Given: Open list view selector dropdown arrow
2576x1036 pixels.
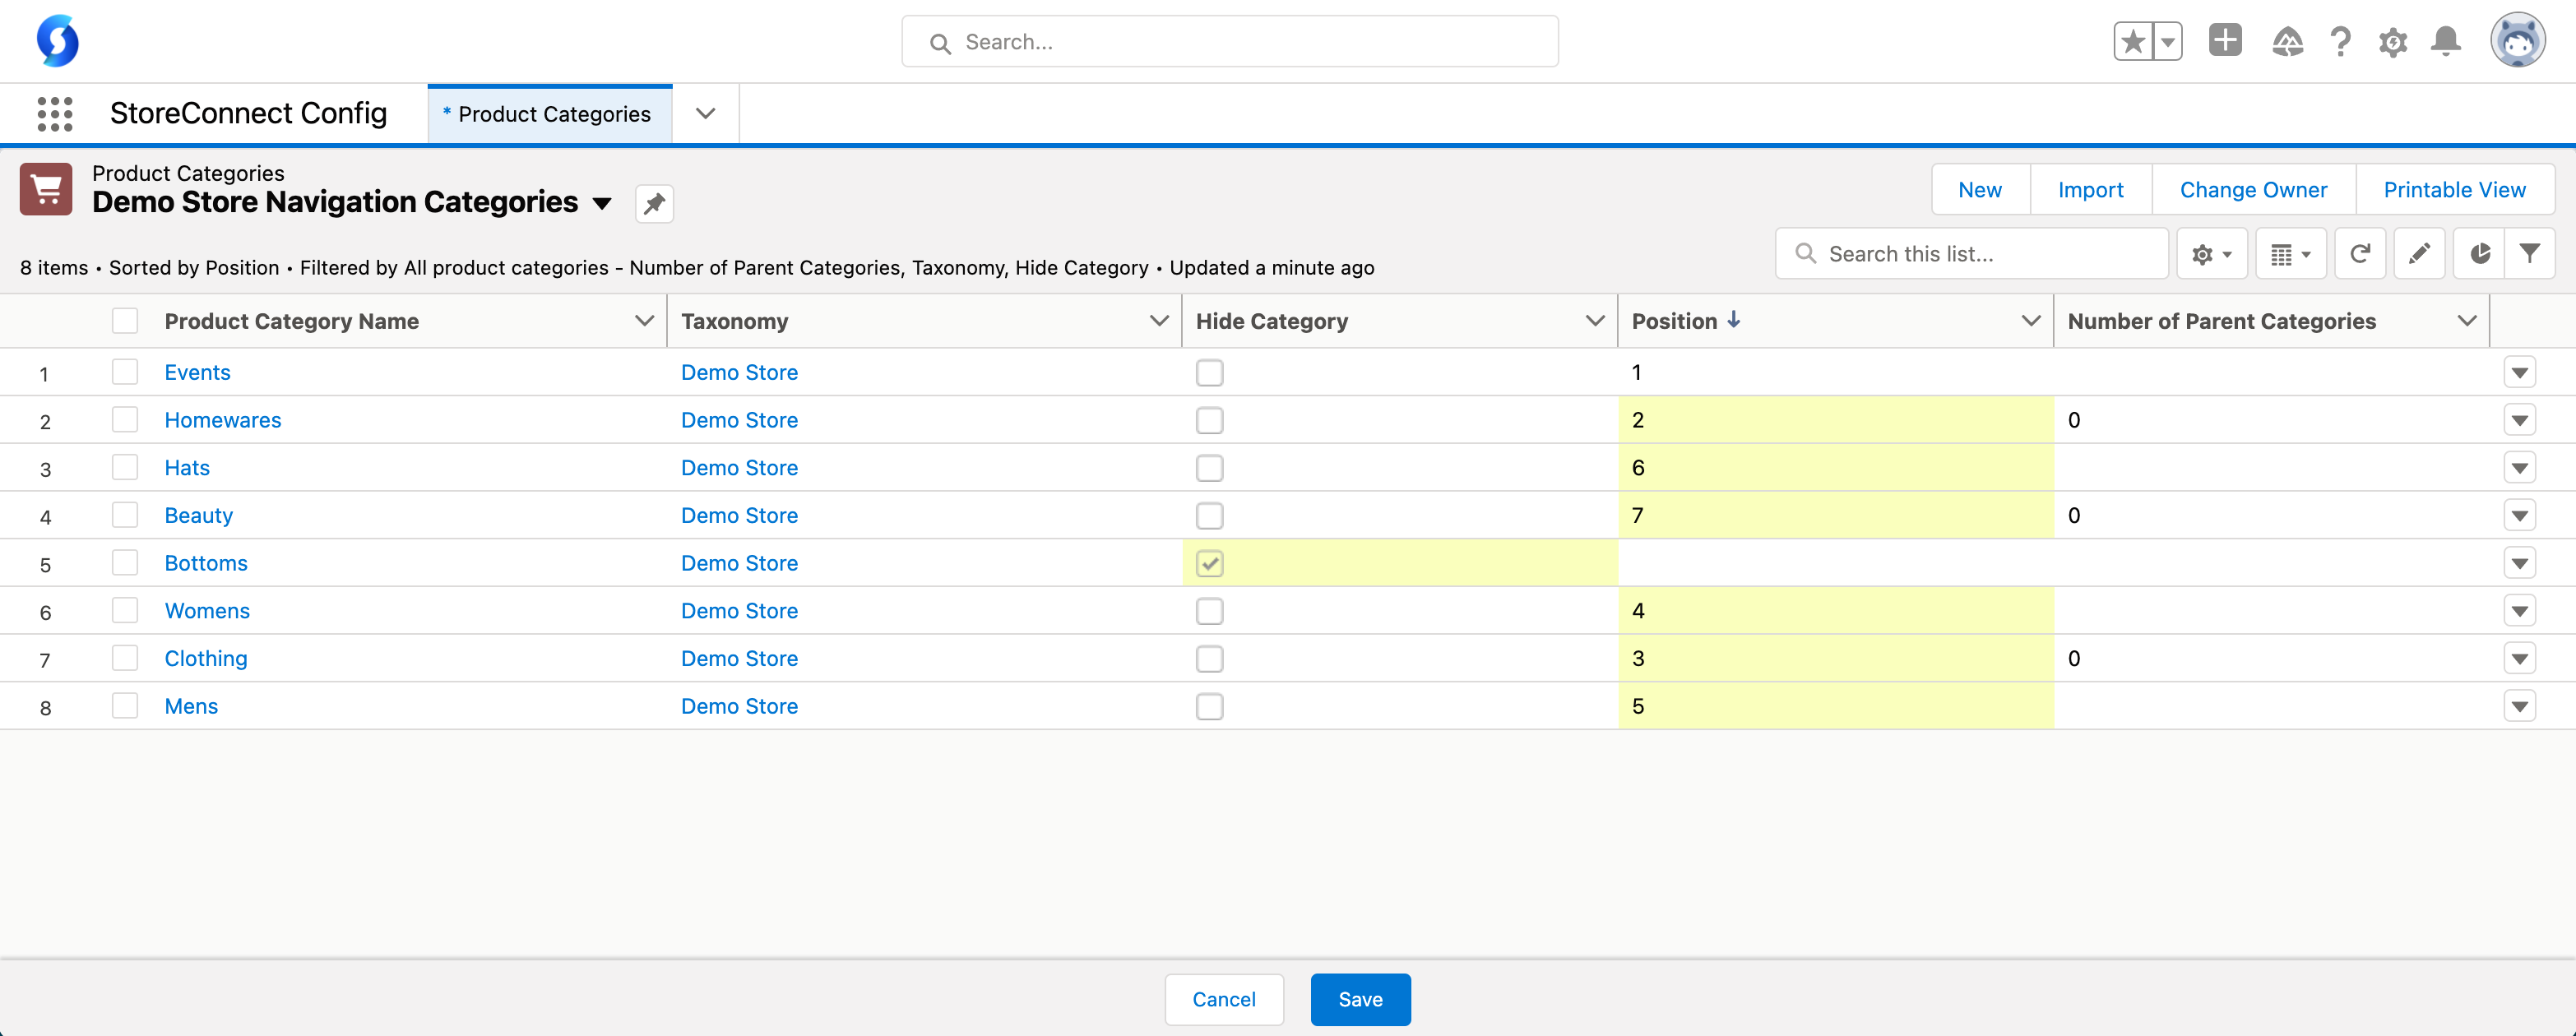Looking at the screenshot, I should click(x=602, y=204).
